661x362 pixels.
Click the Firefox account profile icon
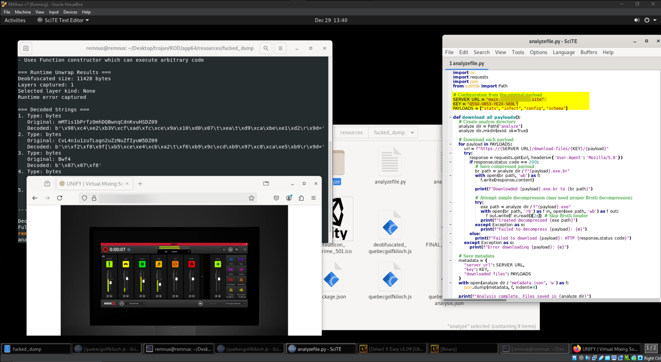[289, 198]
